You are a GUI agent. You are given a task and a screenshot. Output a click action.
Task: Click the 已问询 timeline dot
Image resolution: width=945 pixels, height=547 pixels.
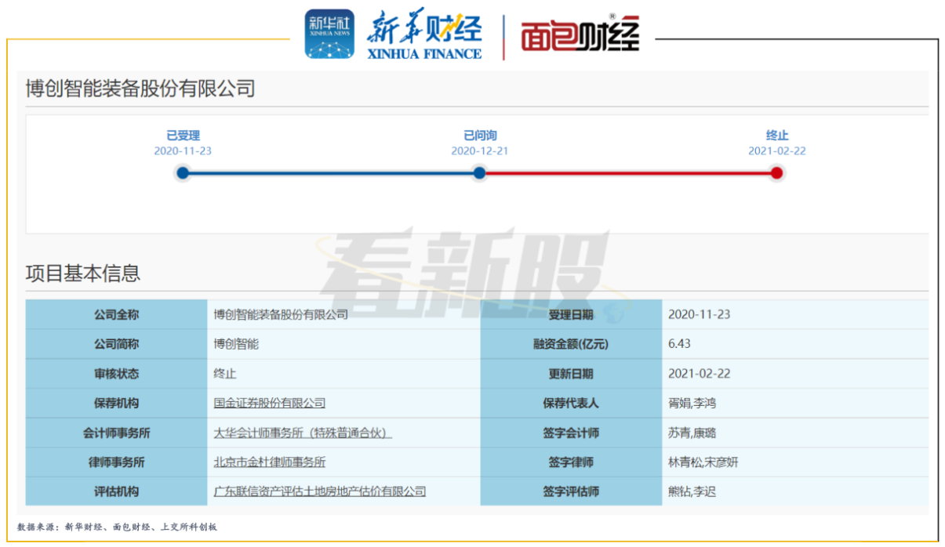(479, 173)
